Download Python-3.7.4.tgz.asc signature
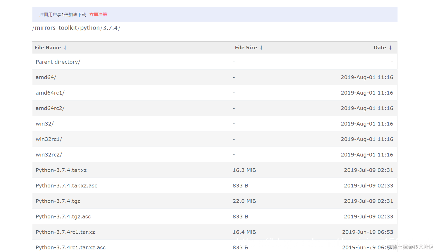This screenshot has width=436, height=252. (63, 217)
